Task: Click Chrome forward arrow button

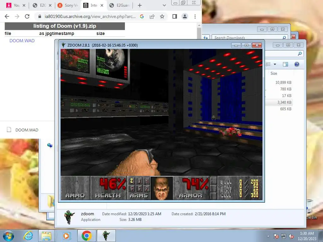Action: pyautogui.click(x=17, y=16)
